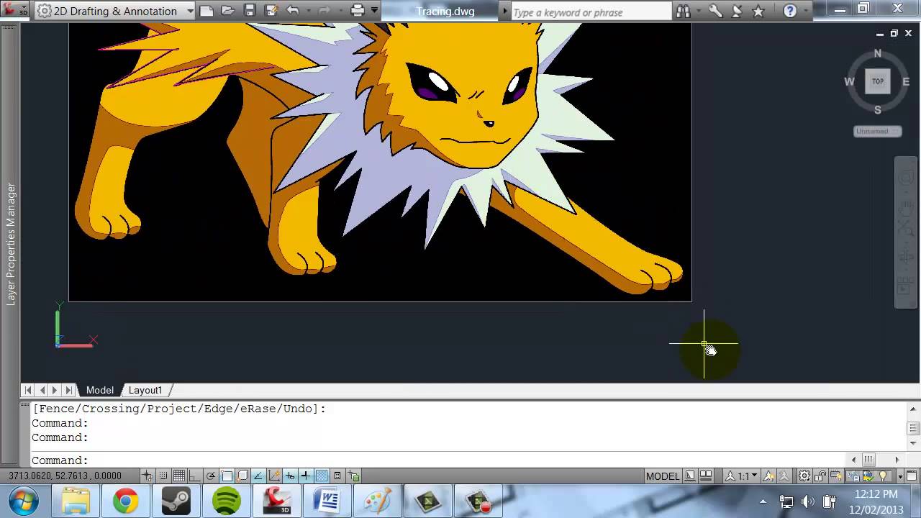This screenshot has height=518, width=921.
Task: Click the ViewCube W compass letter
Action: pos(850,81)
